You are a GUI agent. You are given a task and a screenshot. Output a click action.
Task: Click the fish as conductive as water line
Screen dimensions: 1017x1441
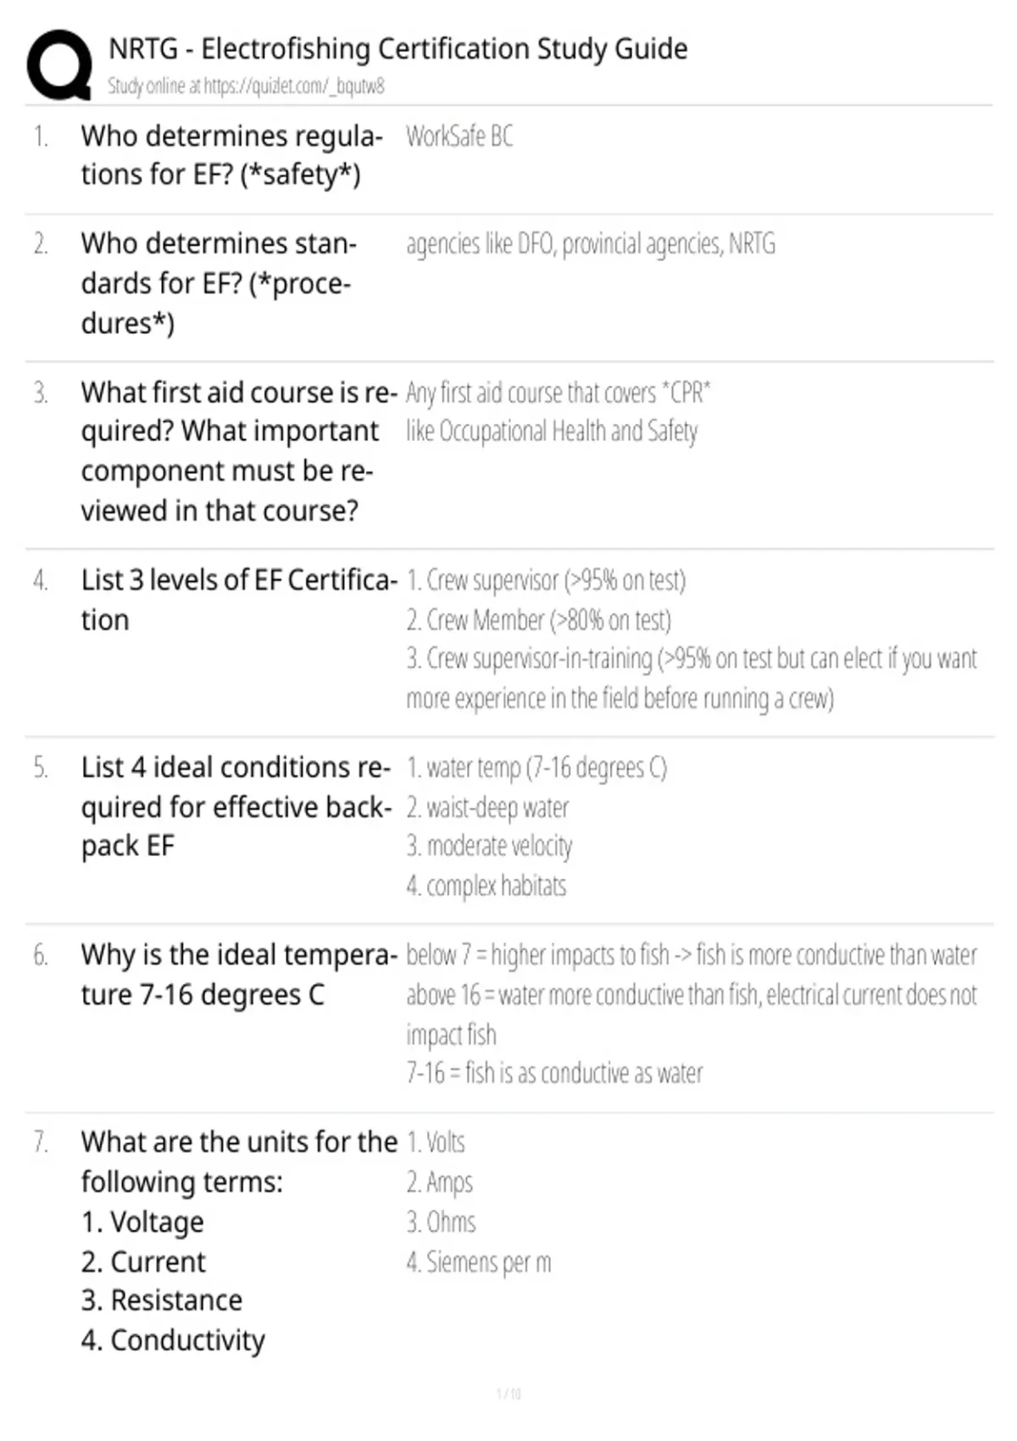pyautogui.click(x=554, y=1073)
